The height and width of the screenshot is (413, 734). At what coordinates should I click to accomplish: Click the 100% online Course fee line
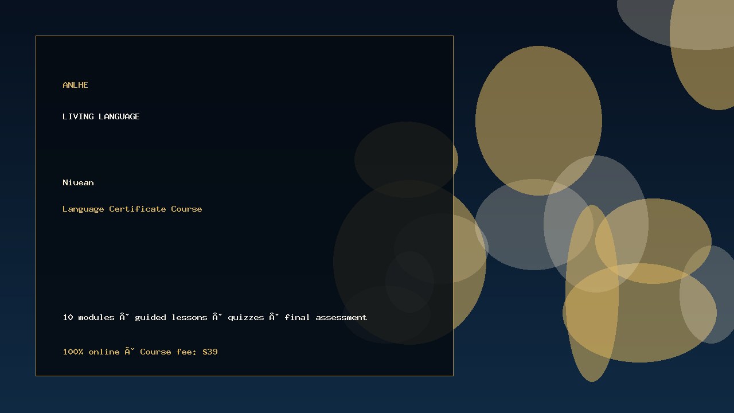(140, 352)
